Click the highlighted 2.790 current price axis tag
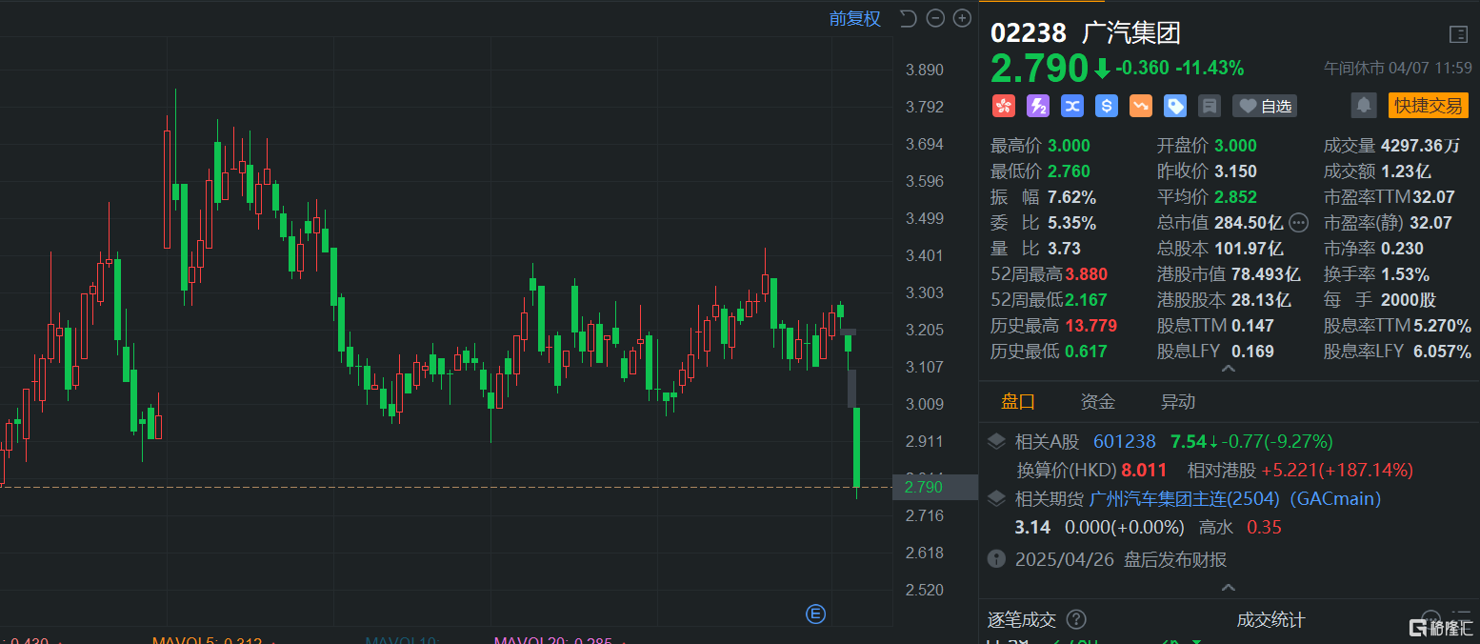The width and height of the screenshot is (1480, 644). click(x=935, y=487)
